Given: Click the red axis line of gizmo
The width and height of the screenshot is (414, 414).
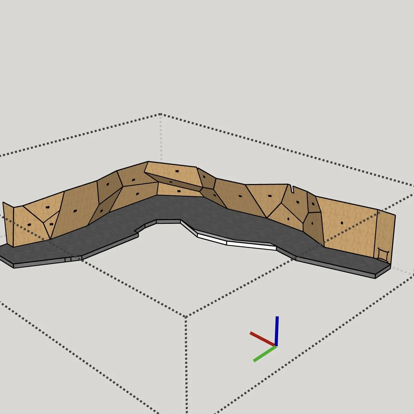Looking at the screenshot, I should [263, 339].
